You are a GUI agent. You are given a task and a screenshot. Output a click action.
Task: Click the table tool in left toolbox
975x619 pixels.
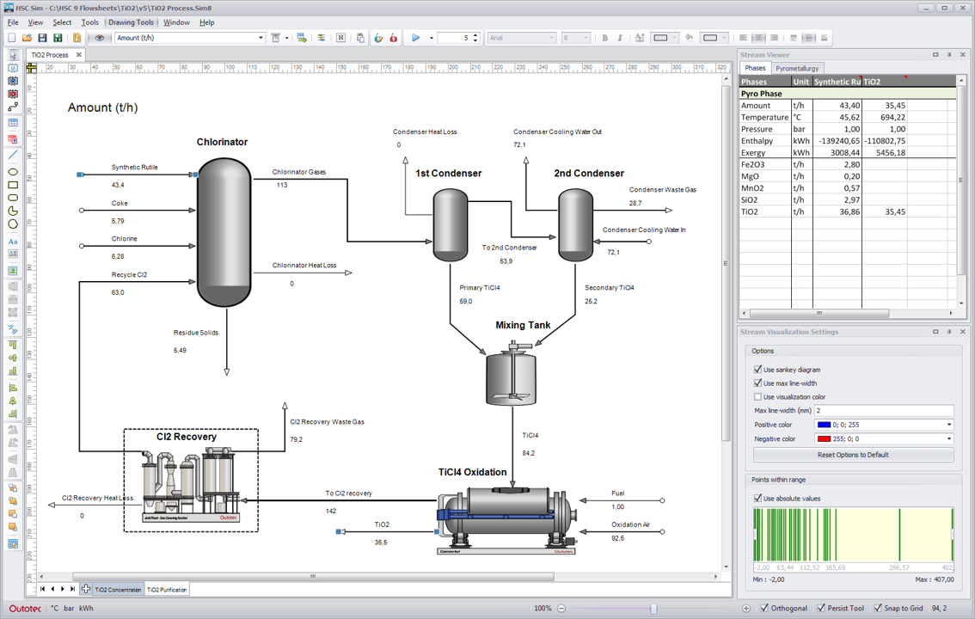[12, 124]
